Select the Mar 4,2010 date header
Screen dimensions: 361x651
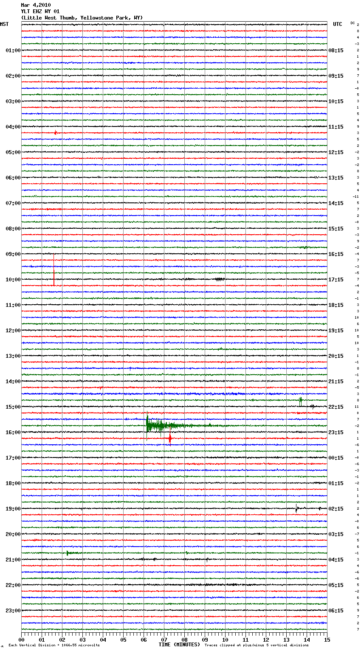tap(36, 5)
